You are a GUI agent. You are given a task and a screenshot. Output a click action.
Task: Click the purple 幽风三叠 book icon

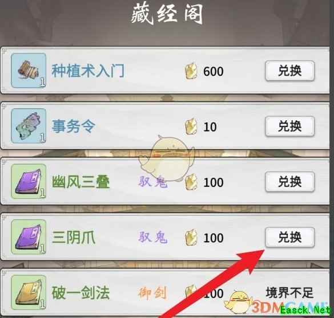29,181
